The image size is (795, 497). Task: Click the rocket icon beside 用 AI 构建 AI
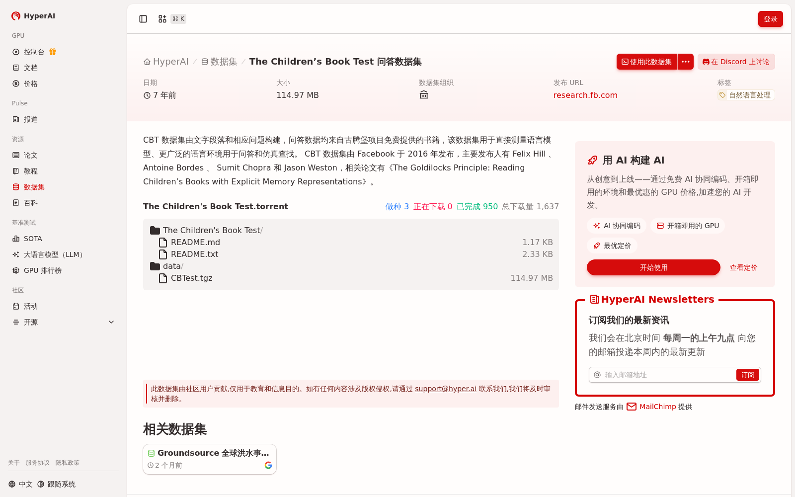[593, 160]
